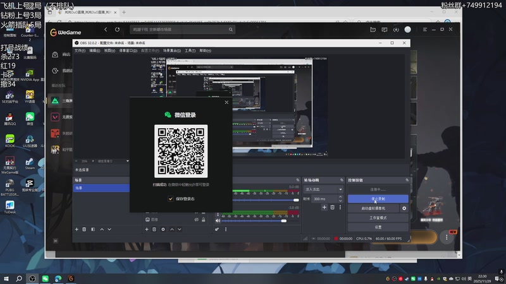506x284 pixels.
Task: Increase transition duration with up stepper
Action: click(x=340, y=197)
